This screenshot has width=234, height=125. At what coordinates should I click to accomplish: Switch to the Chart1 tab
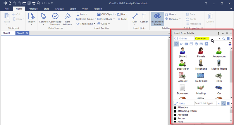(6, 33)
